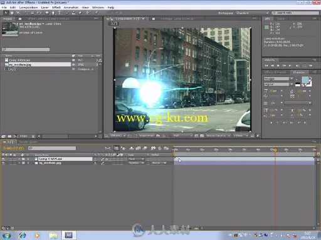
Task: Step to previous frame in Preview panel
Action: 272,66
